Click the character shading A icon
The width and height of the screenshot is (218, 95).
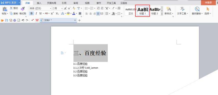coord(80,13)
